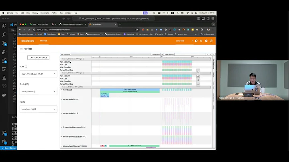Image resolution: width=289 pixels, height=162 pixels.
Task: Click Chrome reload page icon
Action: [29, 30]
